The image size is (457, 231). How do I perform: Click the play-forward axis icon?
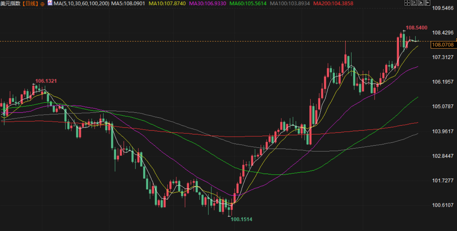click(x=420, y=3)
